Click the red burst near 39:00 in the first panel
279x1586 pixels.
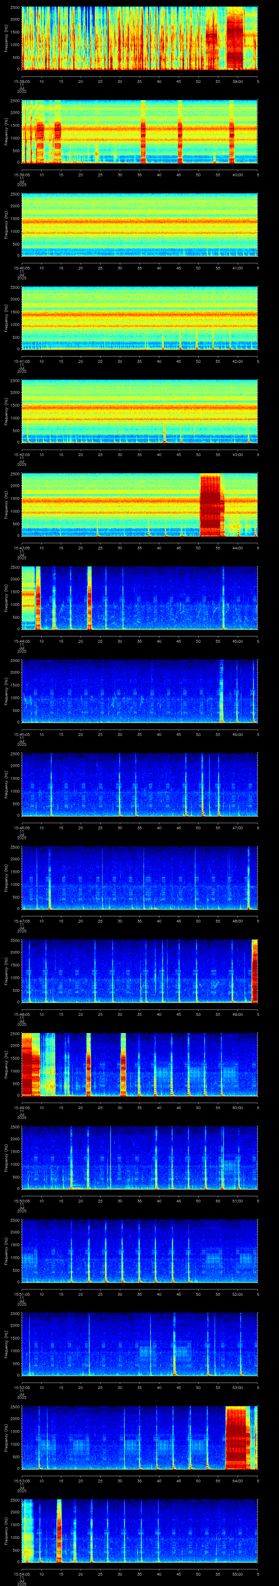(235, 38)
